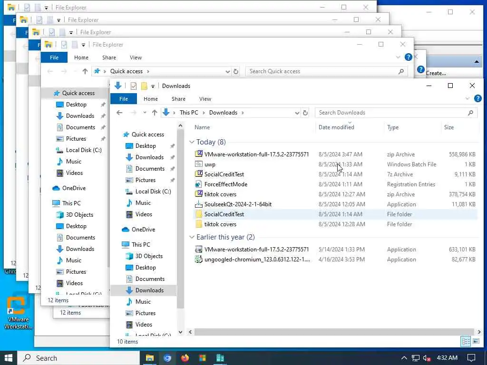The width and height of the screenshot is (487, 365).
Task: Sort by Type column header
Action: [392, 127]
